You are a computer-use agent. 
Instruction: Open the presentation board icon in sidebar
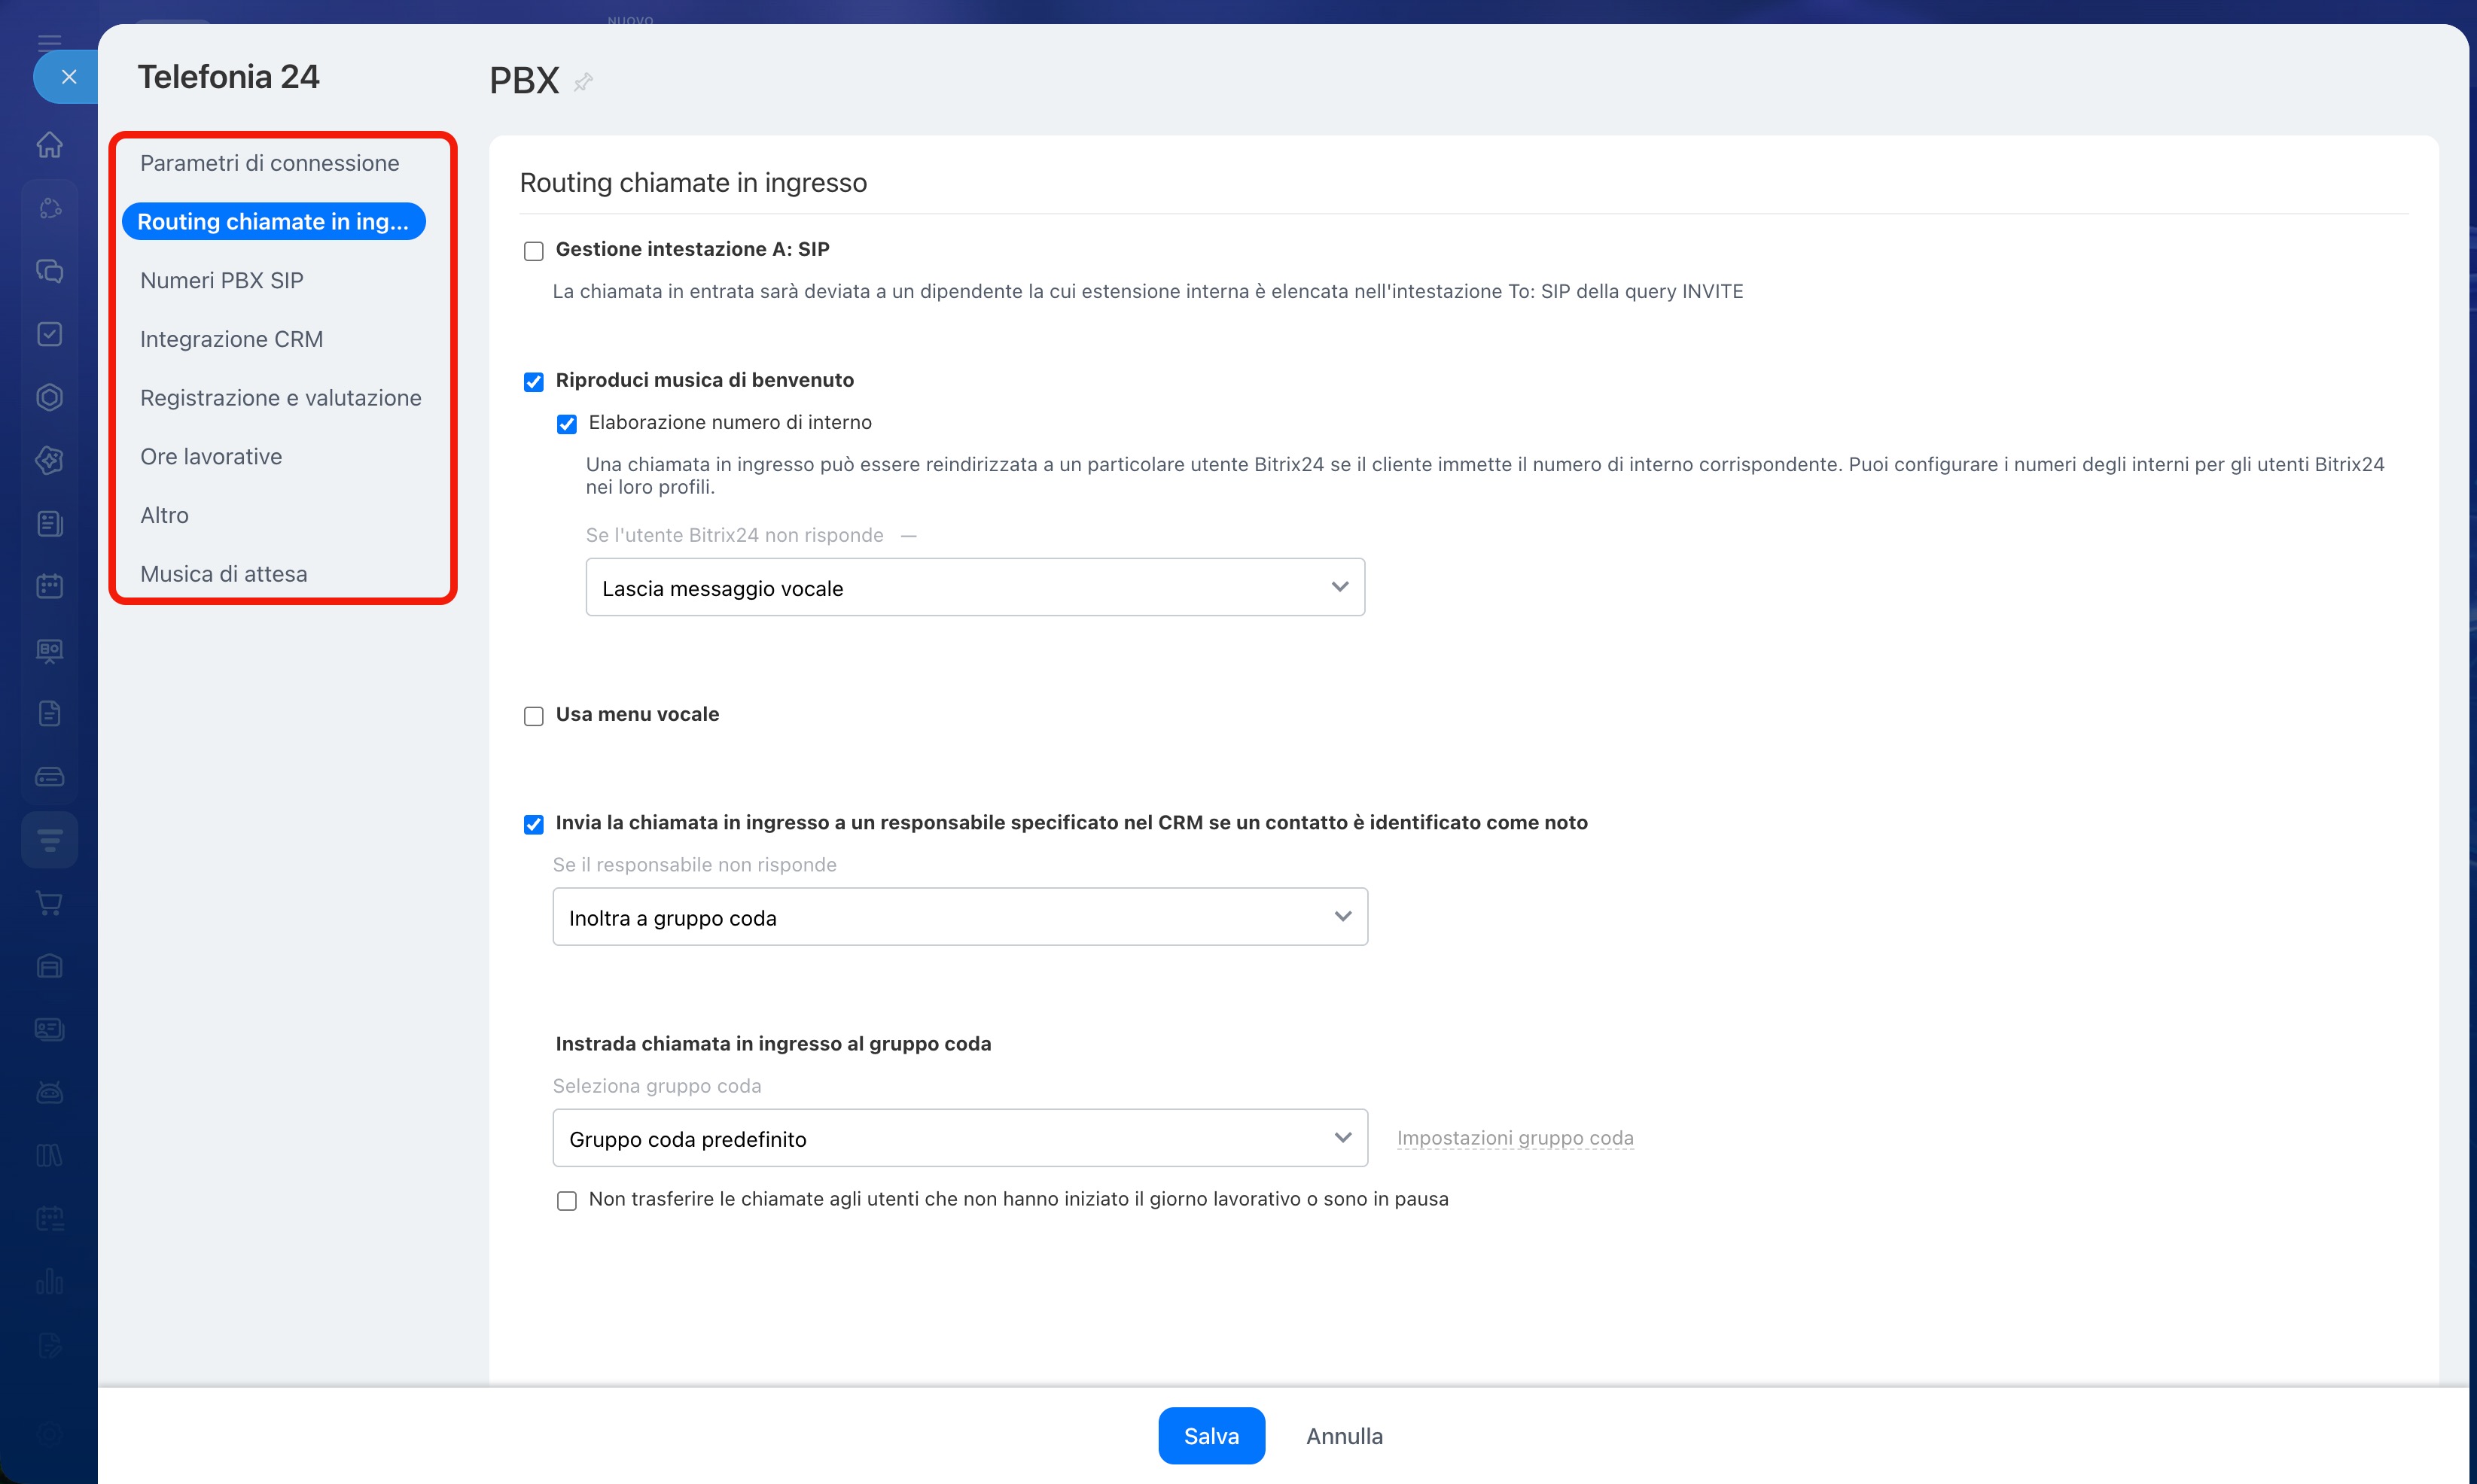pos(49,650)
